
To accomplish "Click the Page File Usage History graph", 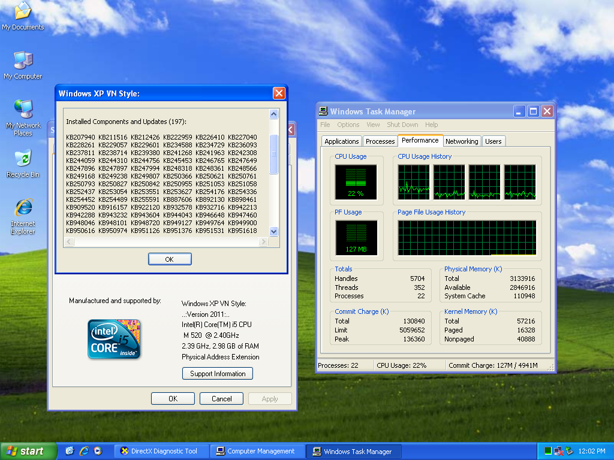I will (x=466, y=238).
